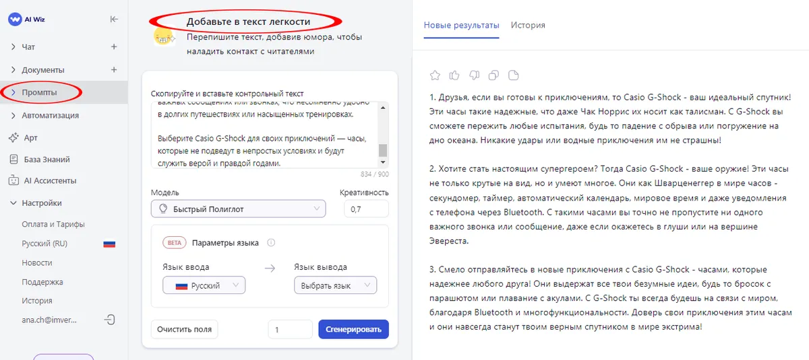
Task: Click the second generated result paragraph
Action: pos(609,206)
